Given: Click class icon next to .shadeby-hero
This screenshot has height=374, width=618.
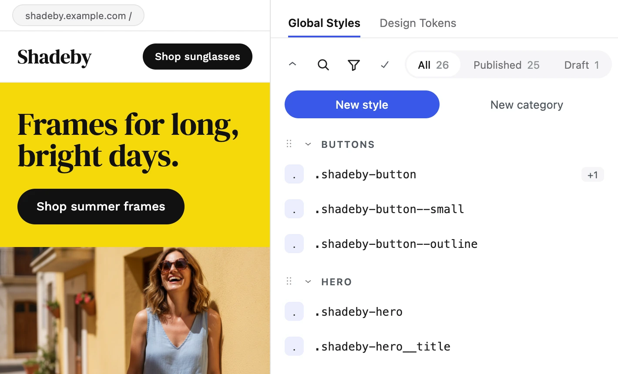Looking at the screenshot, I should coord(294,312).
